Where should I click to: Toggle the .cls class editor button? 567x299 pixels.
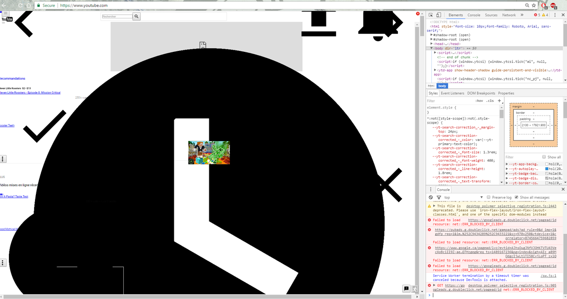tap(490, 101)
